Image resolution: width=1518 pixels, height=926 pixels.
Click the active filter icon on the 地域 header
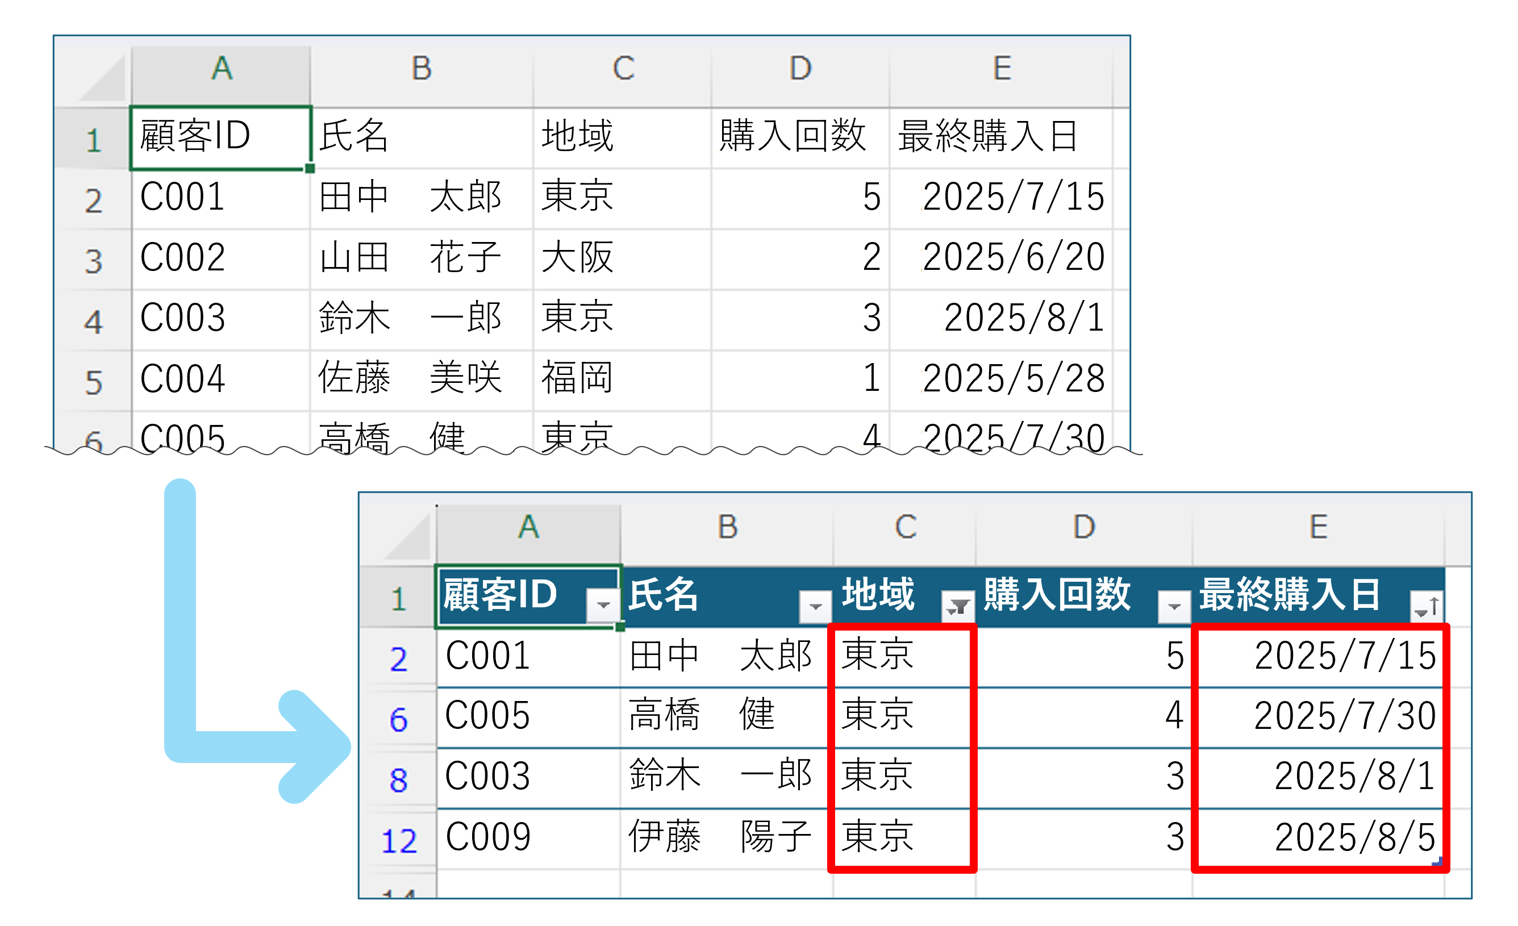pyautogui.click(x=957, y=607)
